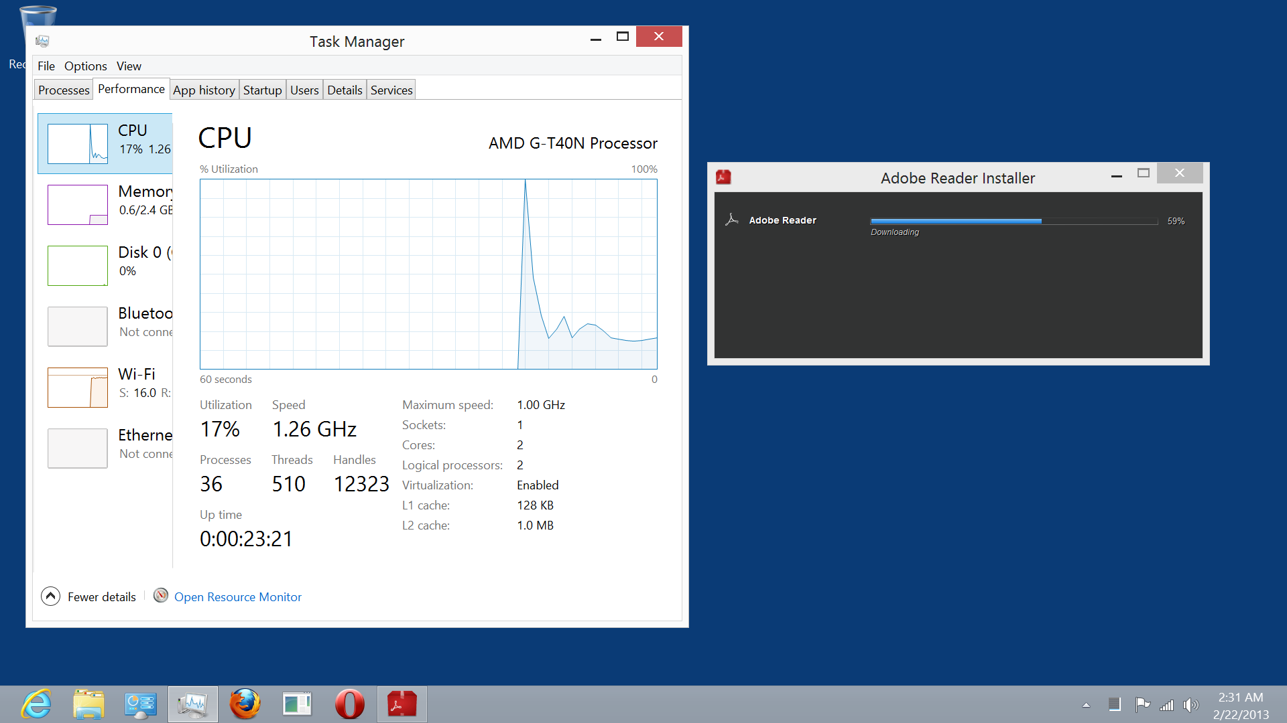
Task: Click the touch keyboard tray icon
Action: pyautogui.click(x=1114, y=704)
